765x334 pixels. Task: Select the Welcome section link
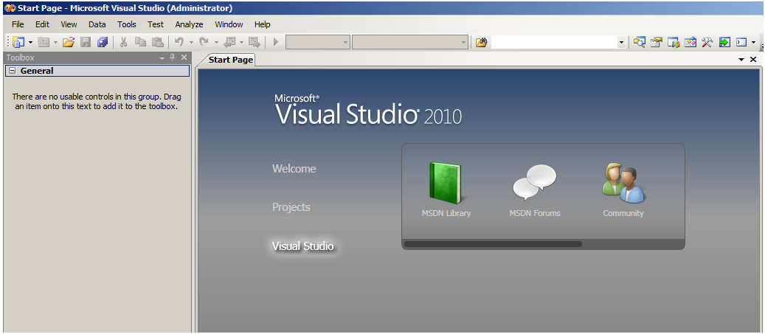coord(294,169)
